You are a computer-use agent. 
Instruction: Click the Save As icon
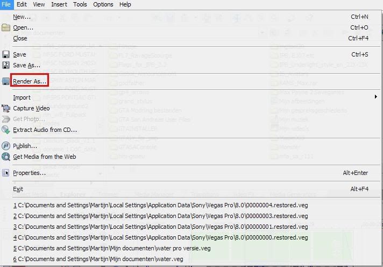coord(6,65)
